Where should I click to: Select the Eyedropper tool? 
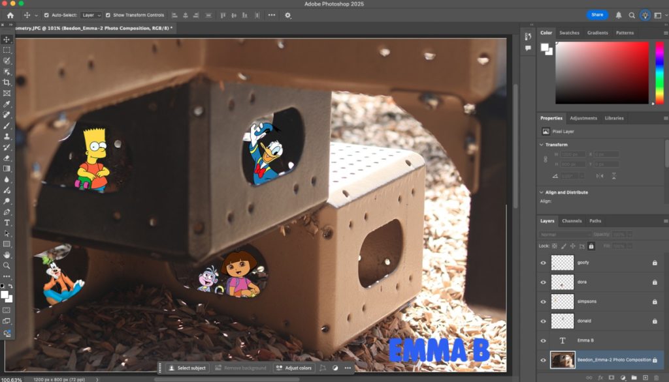[x=7, y=104]
